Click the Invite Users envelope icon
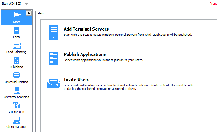Viewport: 217px width, 132px height. [54, 83]
